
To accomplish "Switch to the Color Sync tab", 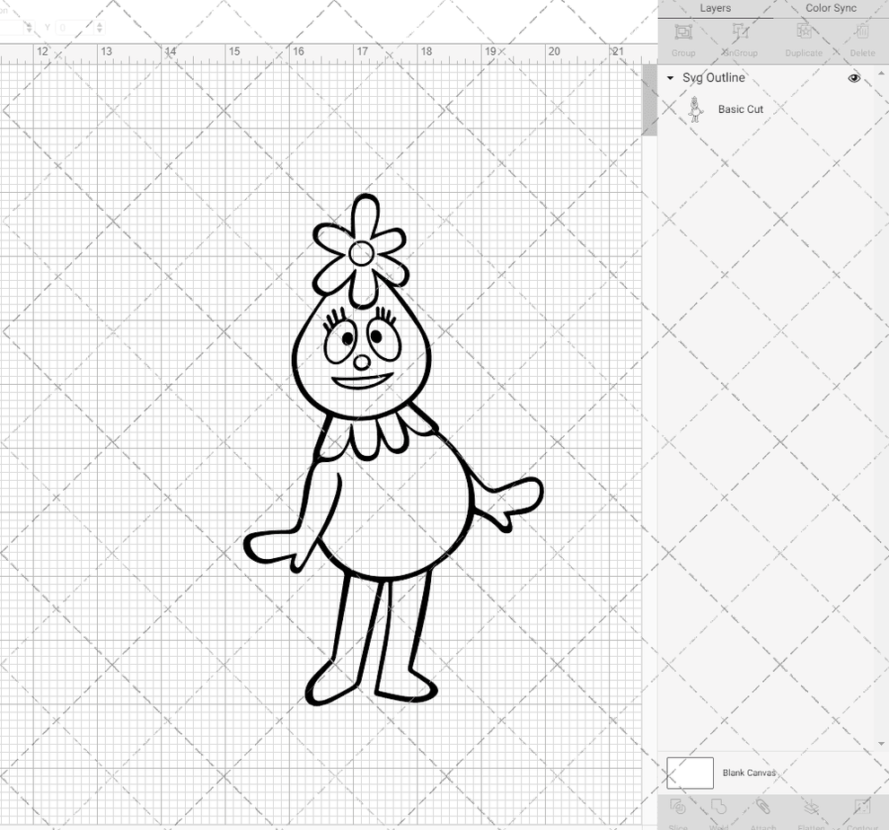I will pos(830,8).
